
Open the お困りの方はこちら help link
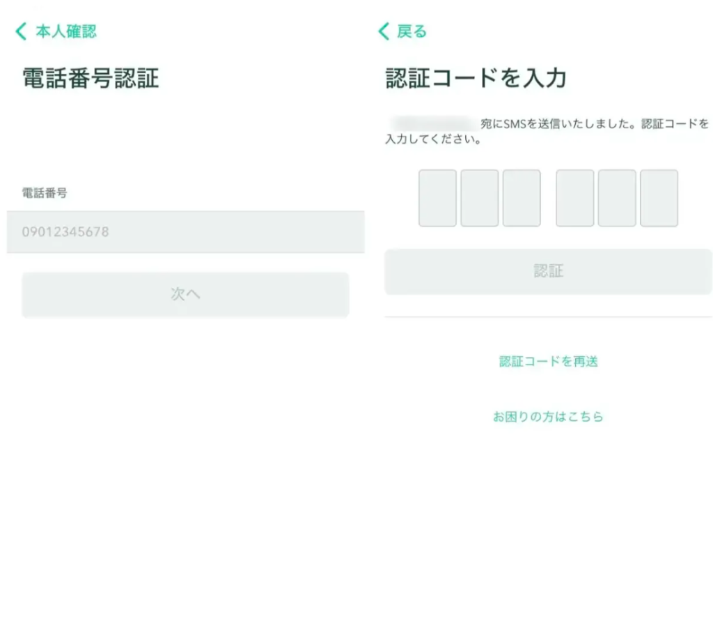click(548, 417)
